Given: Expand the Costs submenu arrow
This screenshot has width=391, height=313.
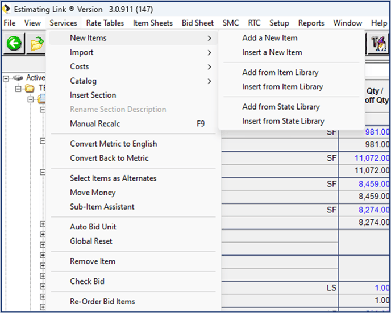Looking at the screenshot, I should (209, 67).
